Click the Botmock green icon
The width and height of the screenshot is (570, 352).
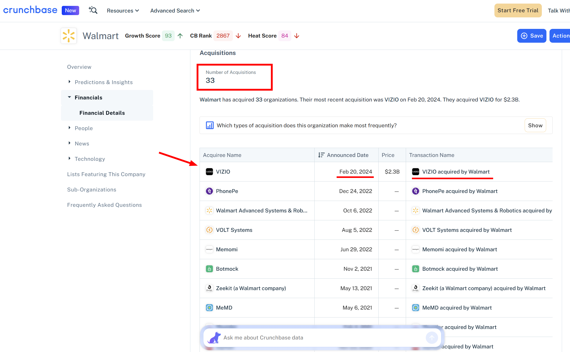(209, 269)
